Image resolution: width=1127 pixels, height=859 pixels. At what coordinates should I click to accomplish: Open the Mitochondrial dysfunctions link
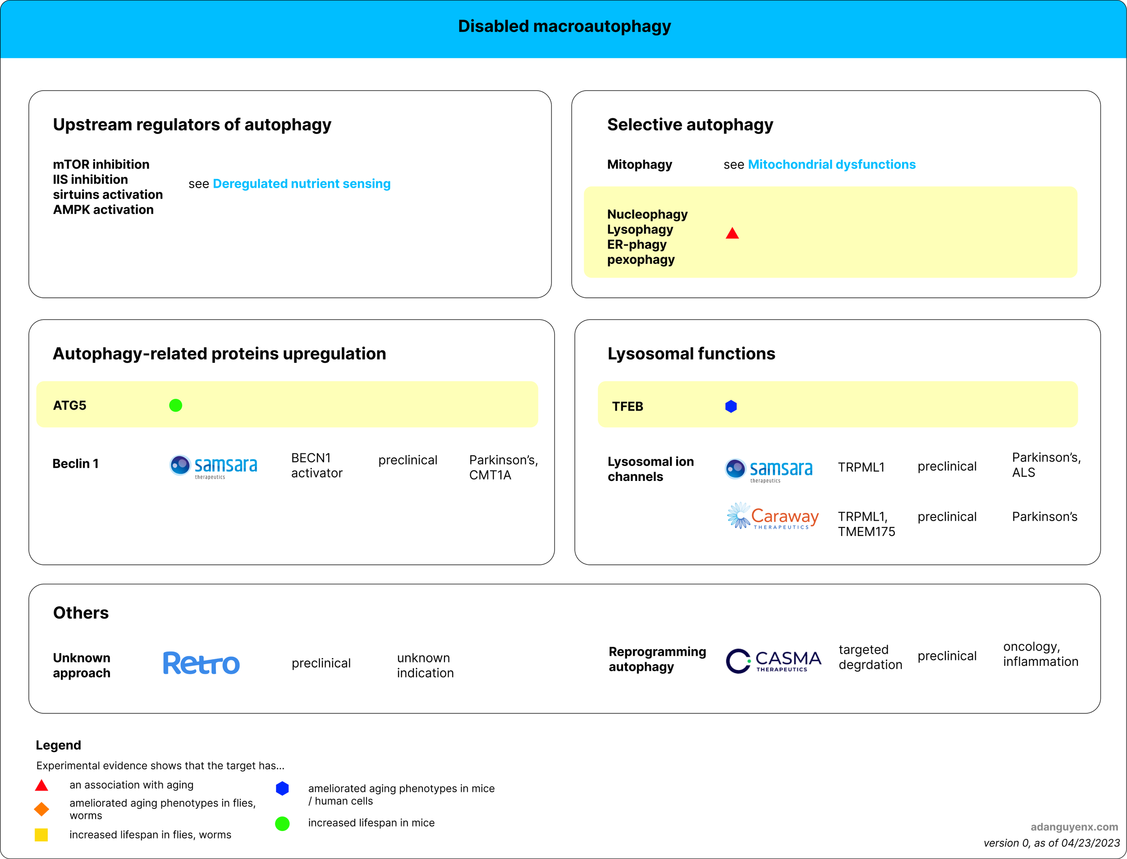coord(831,165)
